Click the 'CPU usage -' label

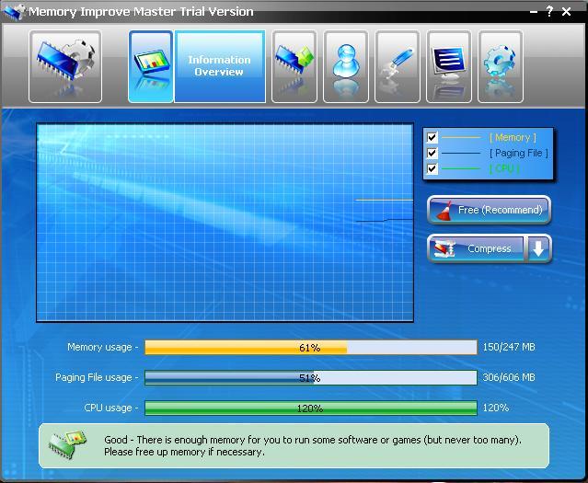click(111, 408)
